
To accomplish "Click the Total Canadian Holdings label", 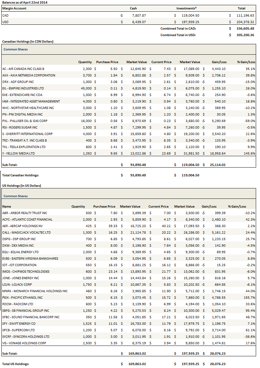I will pos(20,175).
